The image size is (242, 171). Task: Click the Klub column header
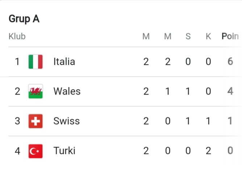click(17, 37)
